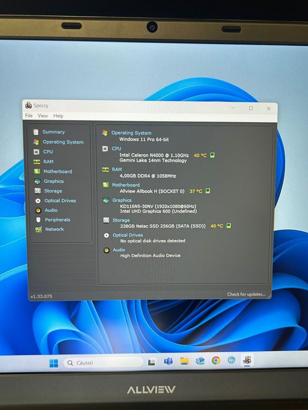Click the Network card icon in sidebar
This screenshot has width=308, height=410.
point(39,229)
